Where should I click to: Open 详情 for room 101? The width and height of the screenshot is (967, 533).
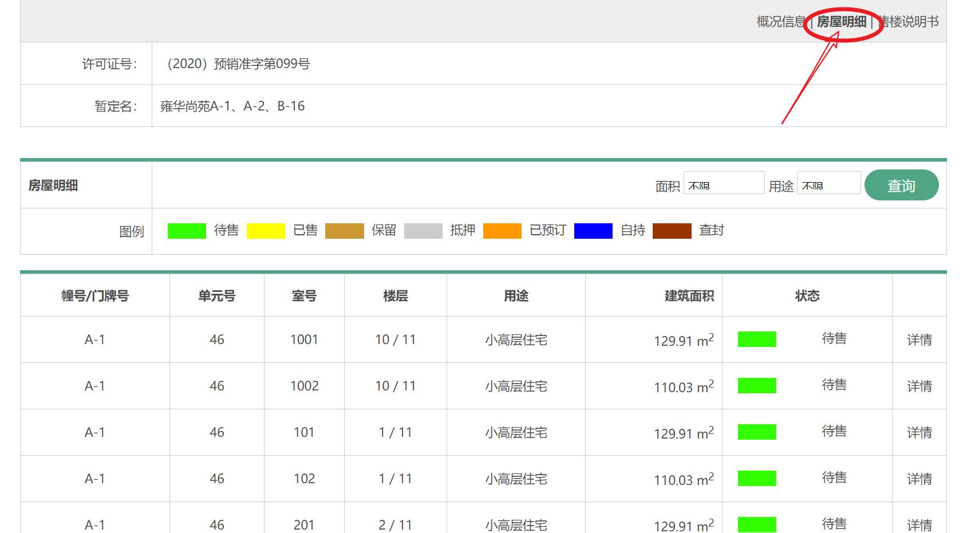point(918,432)
